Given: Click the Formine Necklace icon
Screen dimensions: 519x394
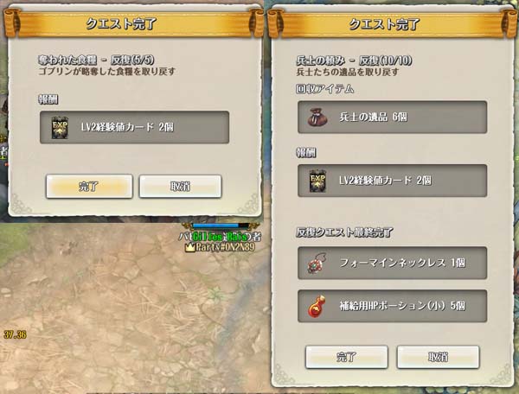Looking at the screenshot, I should pyautogui.click(x=317, y=264).
